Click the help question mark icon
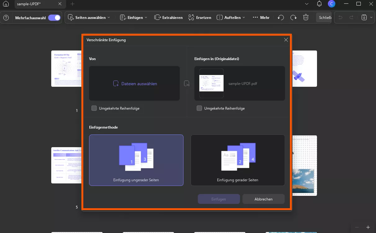 pyautogui.click(x=6, y=18)
